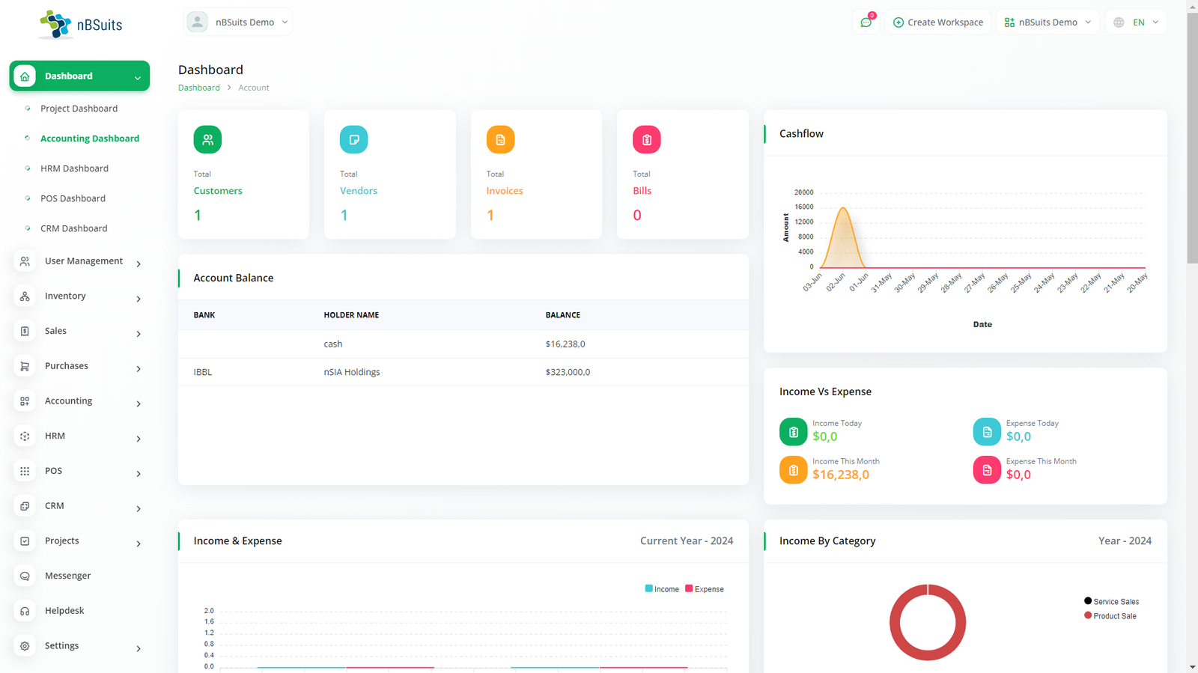Click the nBSuits logo

coord(81,24)
